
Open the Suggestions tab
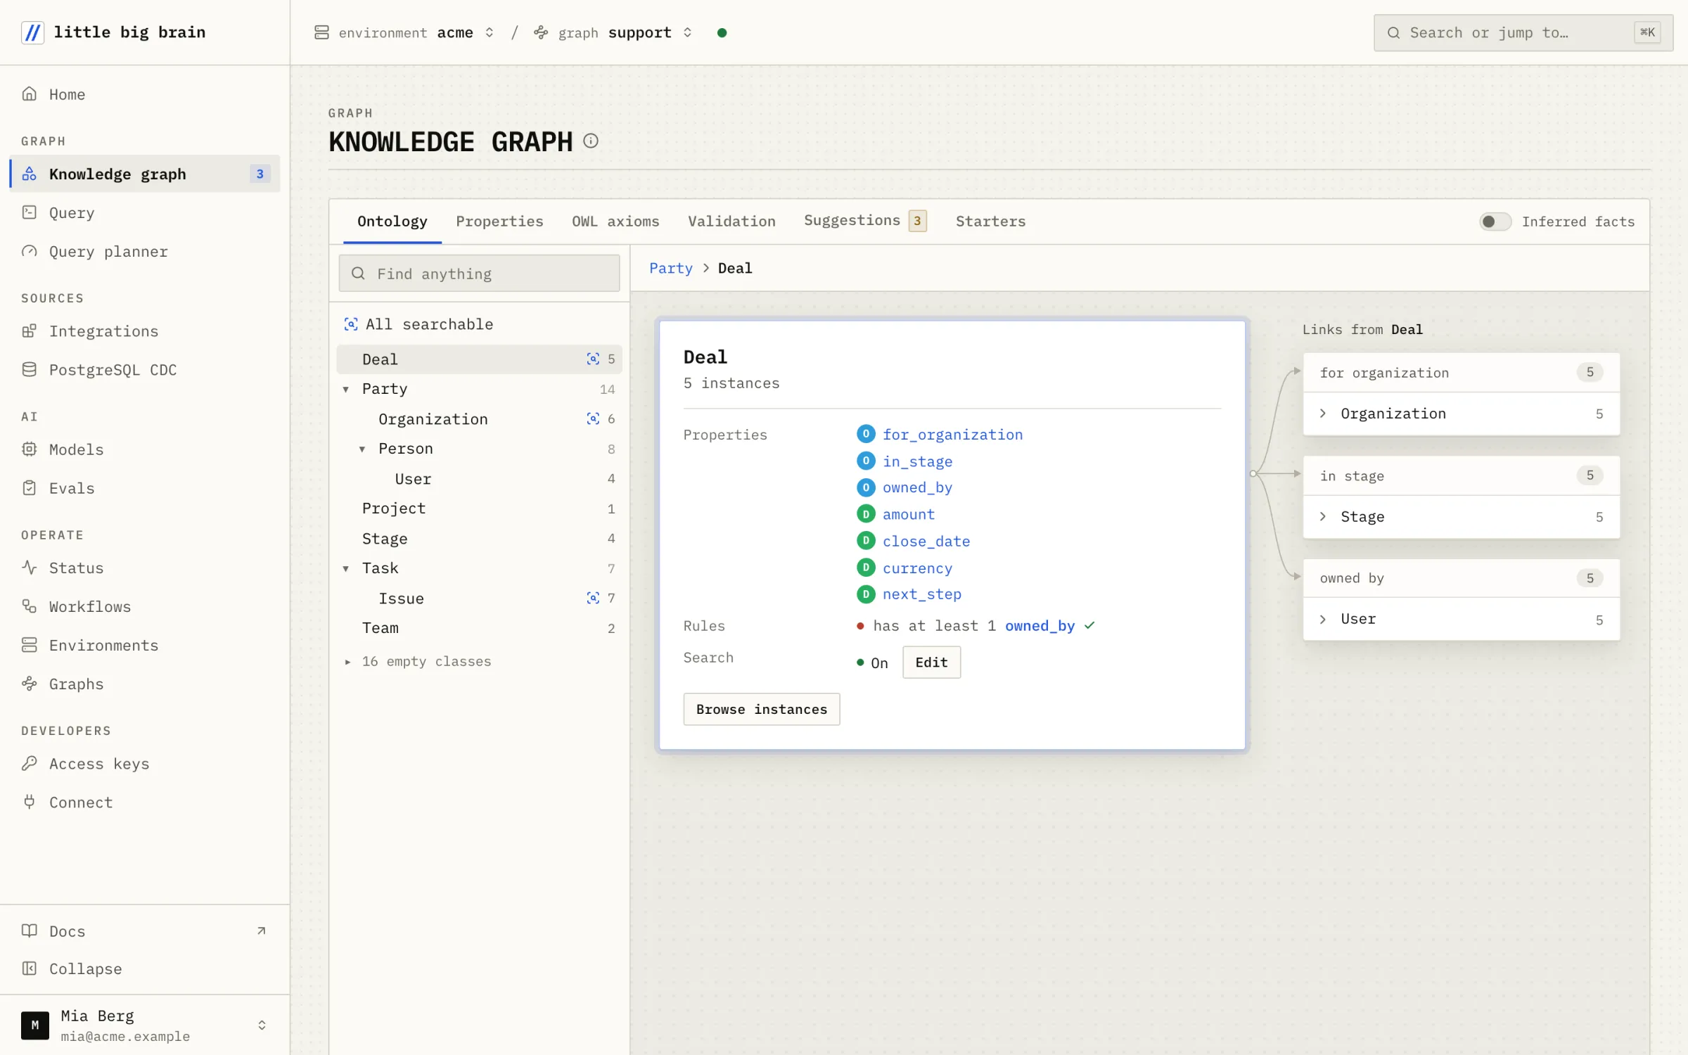click(x=865, y=222)
